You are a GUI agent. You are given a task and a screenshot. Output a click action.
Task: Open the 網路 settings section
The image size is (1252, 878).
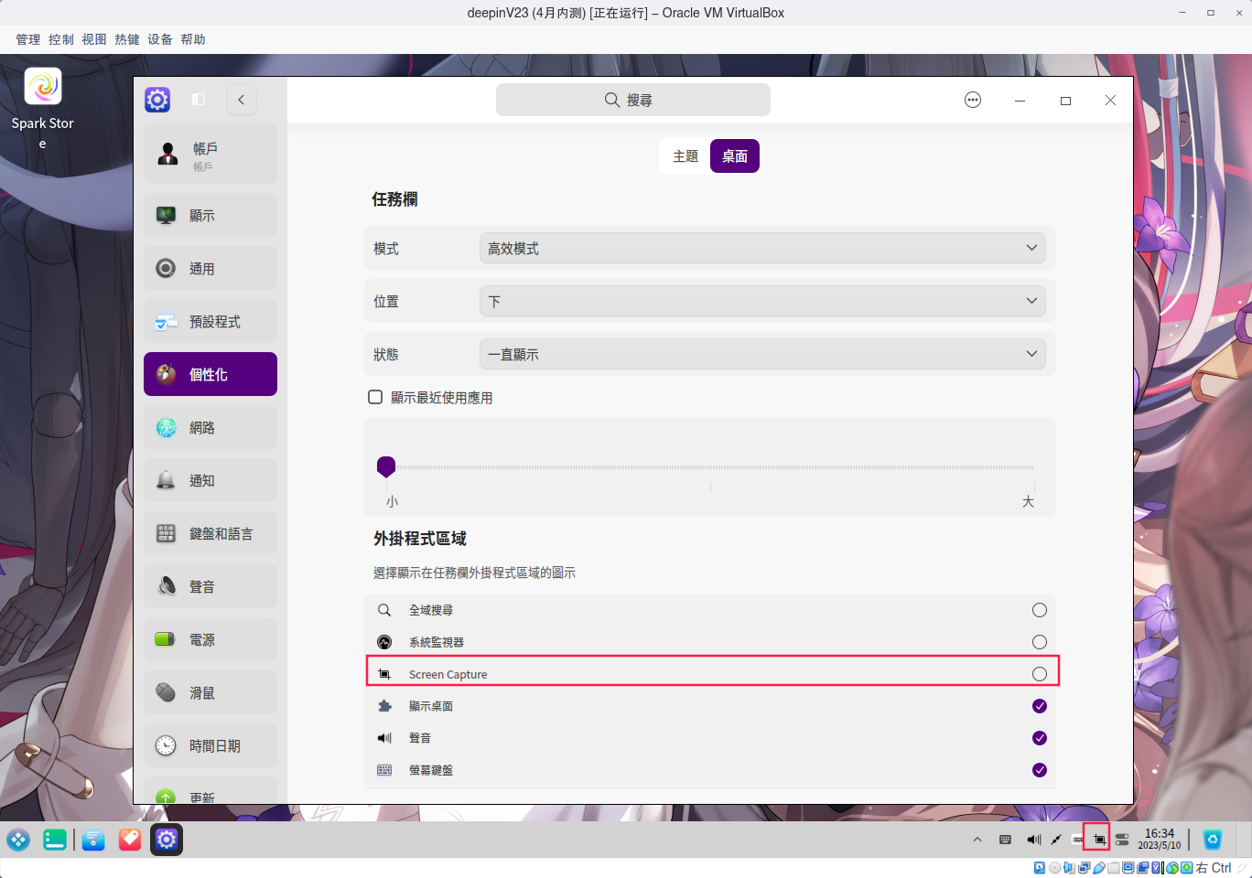(210, 427)
